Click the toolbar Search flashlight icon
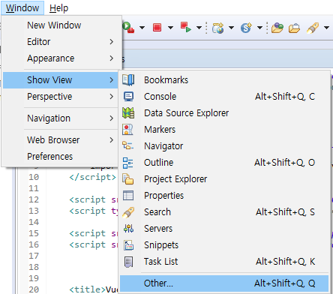Viewport: 333px width, 294px height. point(313,28)
